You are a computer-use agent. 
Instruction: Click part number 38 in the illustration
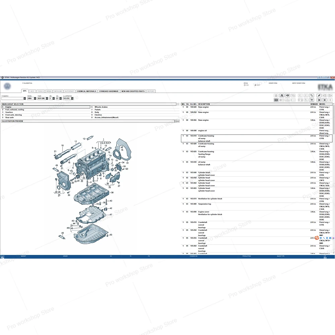coord(112,193)
